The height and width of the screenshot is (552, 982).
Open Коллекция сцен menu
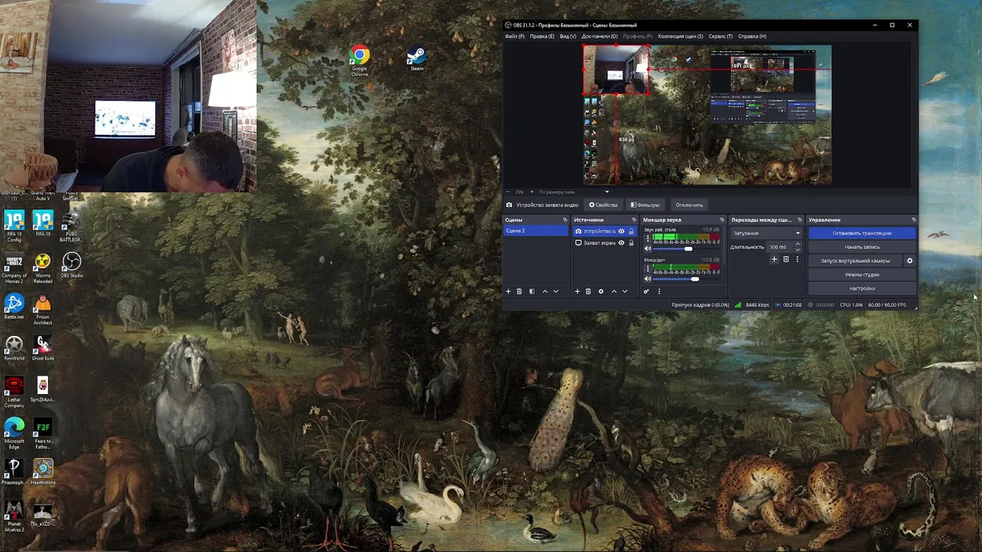point(680,36)
